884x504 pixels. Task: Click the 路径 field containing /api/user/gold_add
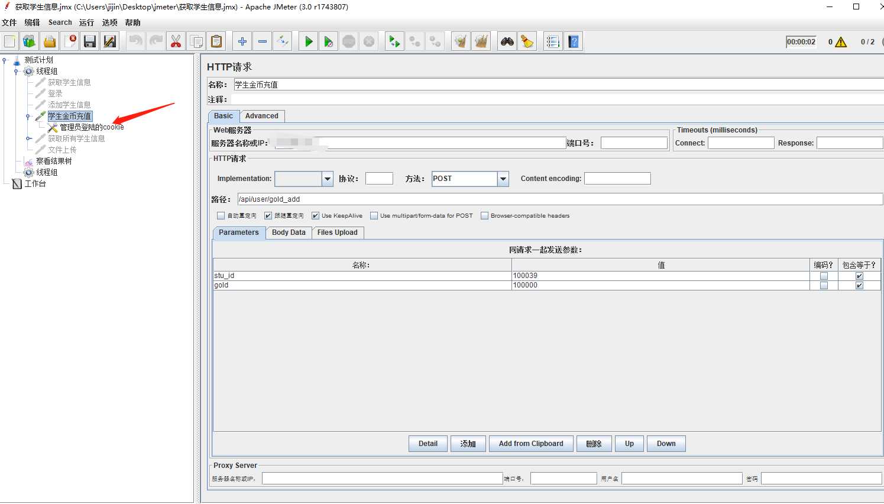click(560, 199)
